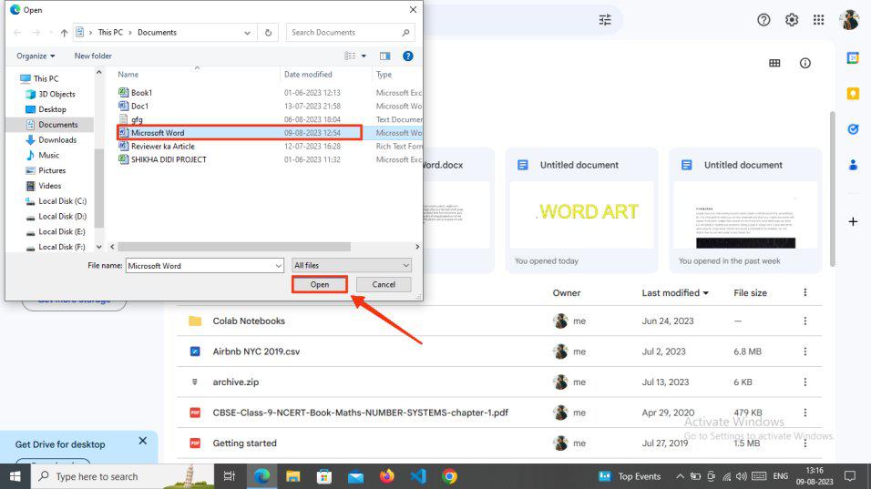Open the Colab Notebooks folder row
Screen dimensions: 871x489
499,321
